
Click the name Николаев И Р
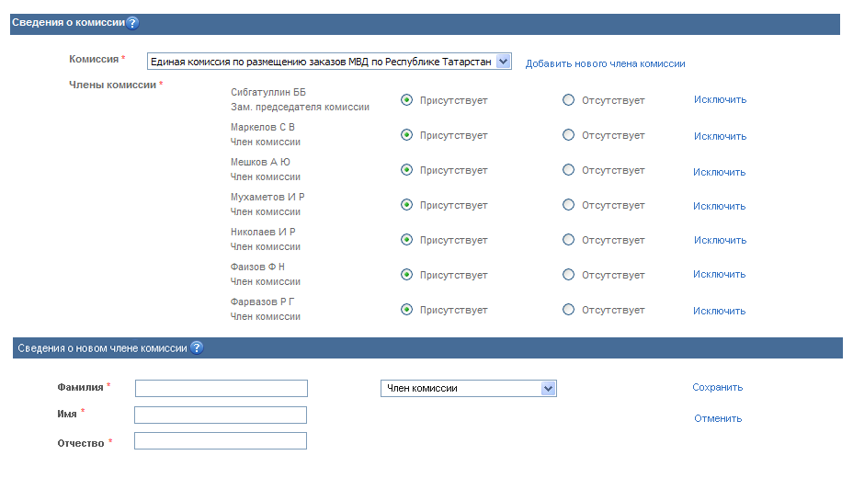(263, 232)
